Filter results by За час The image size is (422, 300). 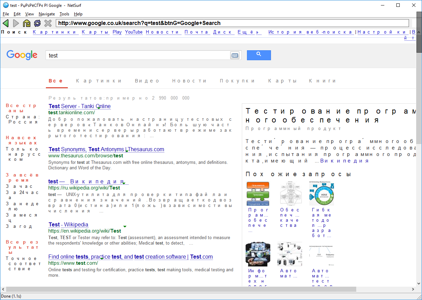click(20, 186)
